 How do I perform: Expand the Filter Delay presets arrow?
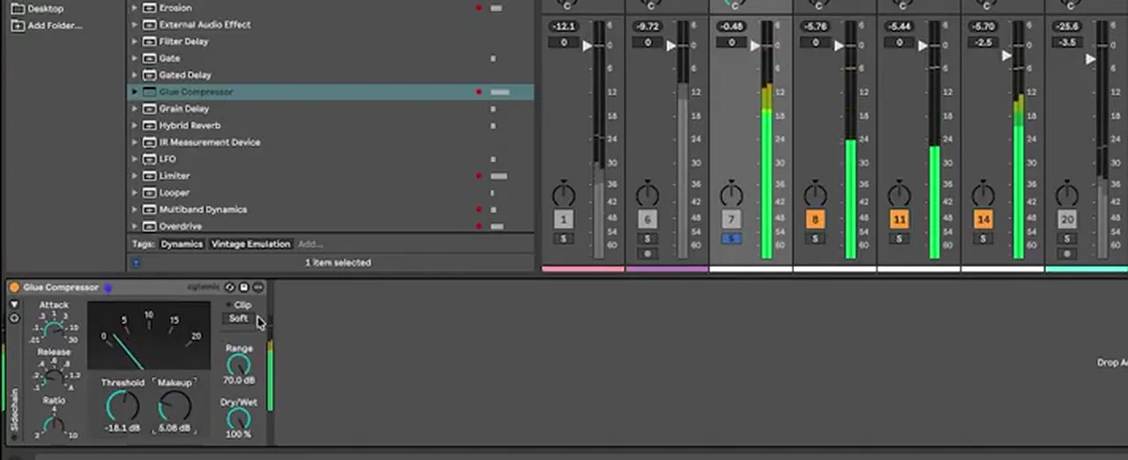(135, 41)
